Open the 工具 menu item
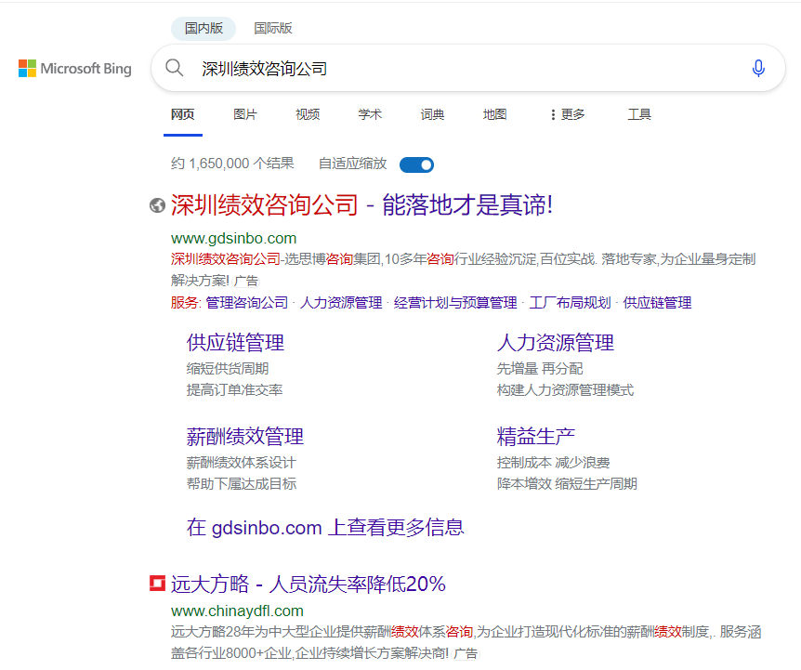This screenshot has height=670, width=801. [x=639, y=114]
